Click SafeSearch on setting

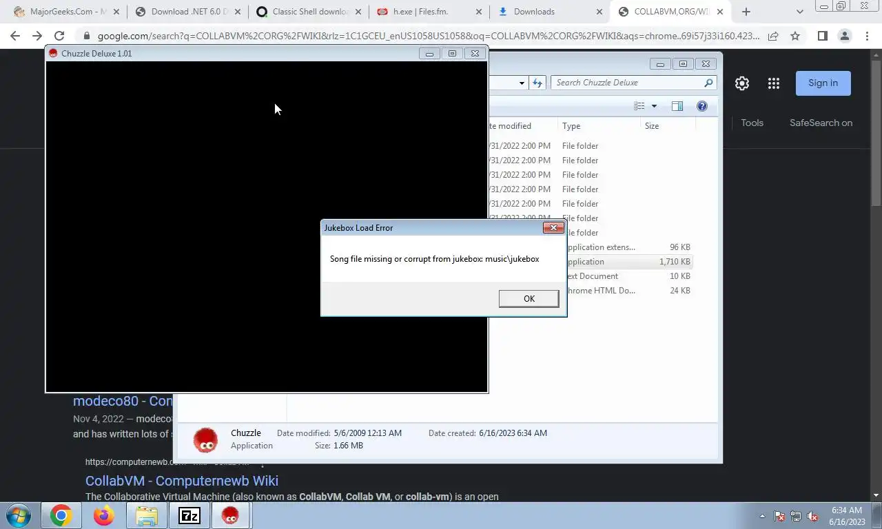[821, 123]
